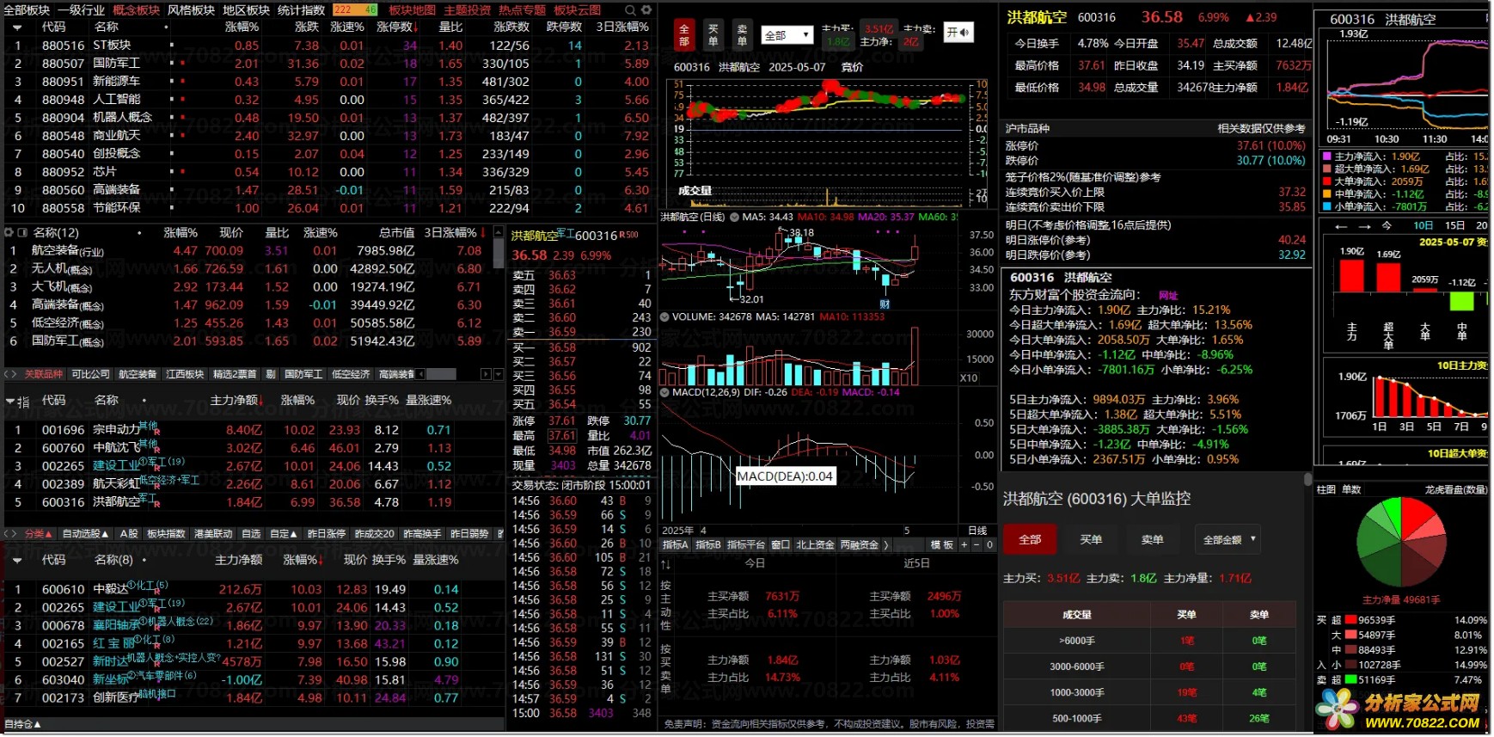Click the pie chart in 龙虎看盘 panel
This screenshot has height=737, width=1494.
pyautogui.click(x=1400, y=543)
